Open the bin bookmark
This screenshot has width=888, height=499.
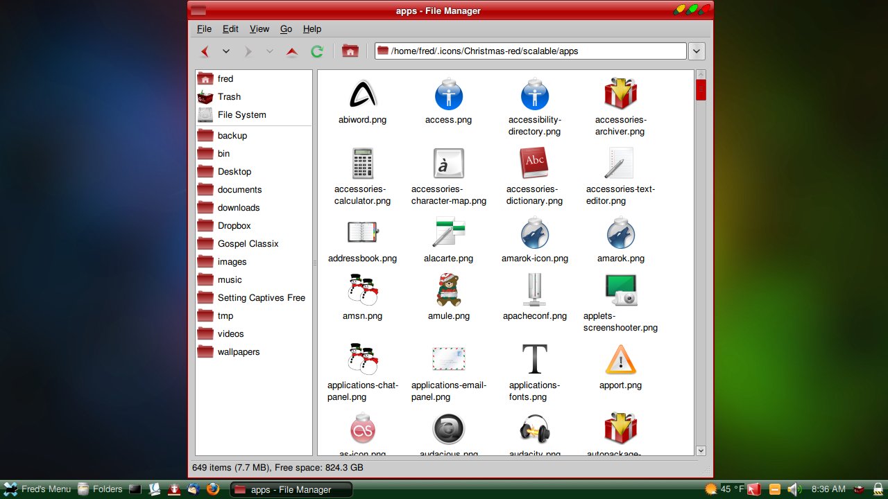coord(254,154)
